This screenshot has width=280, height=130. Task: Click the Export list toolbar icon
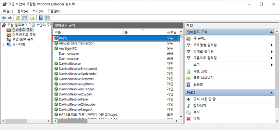click(x=32, y=18)
